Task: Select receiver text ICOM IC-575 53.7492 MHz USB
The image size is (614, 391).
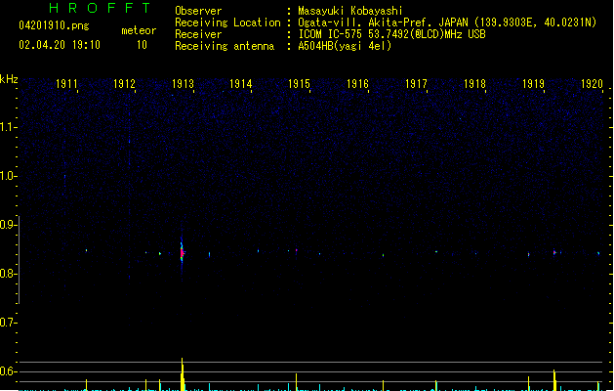Action: (391, 34)
